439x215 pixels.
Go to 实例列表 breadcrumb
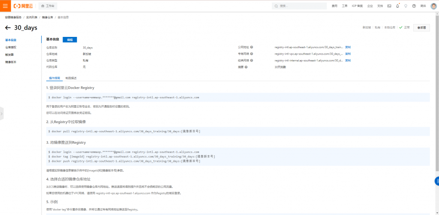[x=31, y=17]
